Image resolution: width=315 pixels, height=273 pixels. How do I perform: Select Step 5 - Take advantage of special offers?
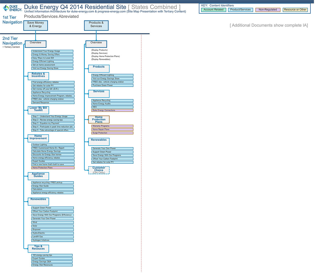click(53, 130)
